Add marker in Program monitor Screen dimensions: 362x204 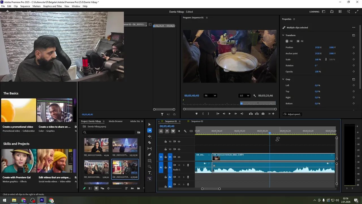(197, 114)
